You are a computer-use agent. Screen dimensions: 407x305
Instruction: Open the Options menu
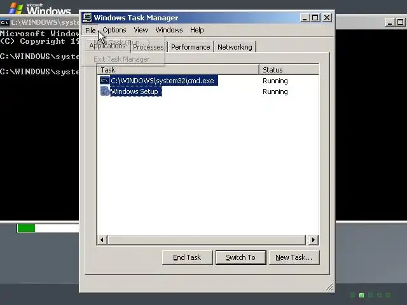tap(114, 30)
